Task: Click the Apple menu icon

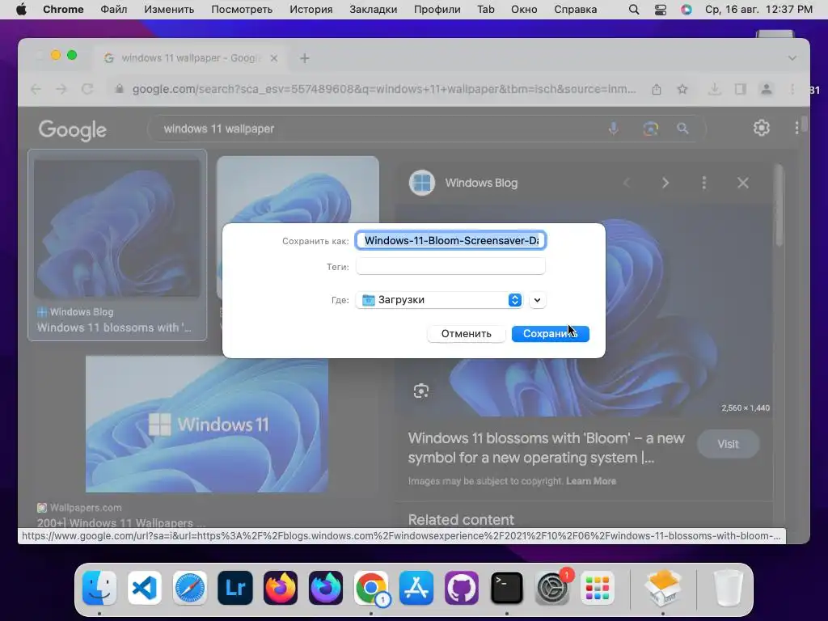Action: point(21,10)
